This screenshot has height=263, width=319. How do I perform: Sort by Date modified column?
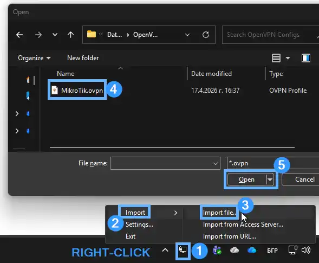point(211,74)
